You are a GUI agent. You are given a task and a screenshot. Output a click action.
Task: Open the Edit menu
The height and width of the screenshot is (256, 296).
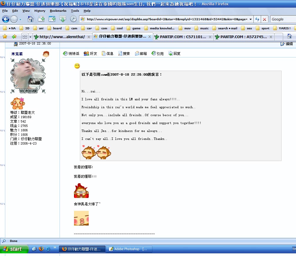pos(15,11)
